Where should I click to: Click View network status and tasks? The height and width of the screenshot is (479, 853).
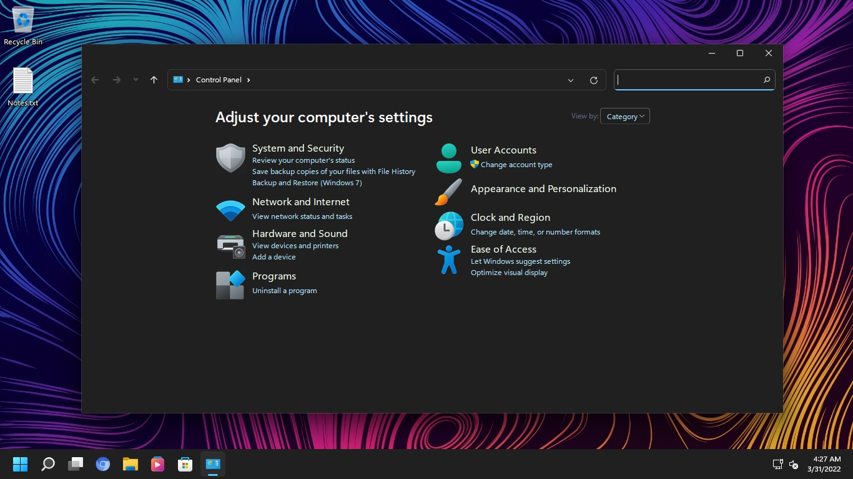(x=302, y=216)
